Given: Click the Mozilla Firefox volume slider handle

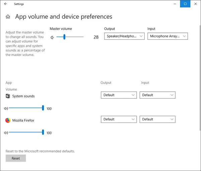Looking at the screenshot, I should 43,132.
